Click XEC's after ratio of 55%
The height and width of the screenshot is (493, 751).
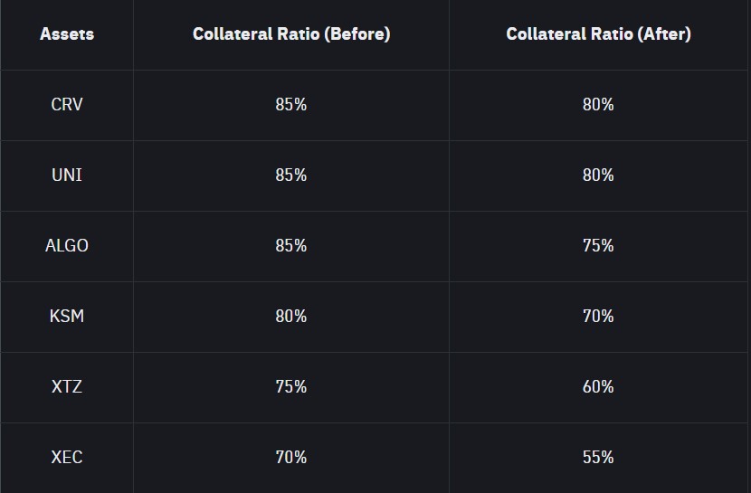pos(598,458)
